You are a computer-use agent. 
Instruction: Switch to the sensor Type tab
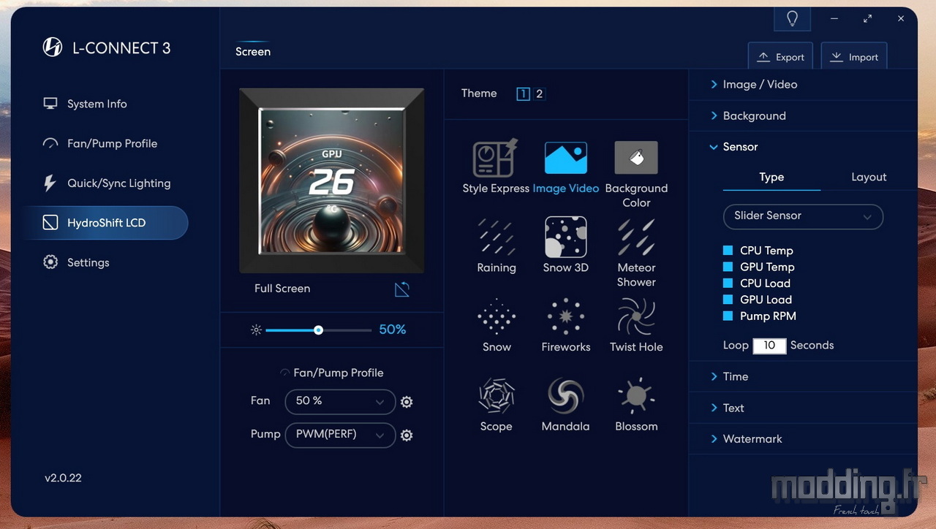[771, 177]
